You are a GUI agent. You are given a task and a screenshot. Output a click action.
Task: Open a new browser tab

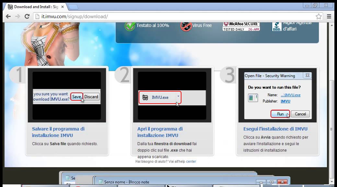[x=73, y=7]
